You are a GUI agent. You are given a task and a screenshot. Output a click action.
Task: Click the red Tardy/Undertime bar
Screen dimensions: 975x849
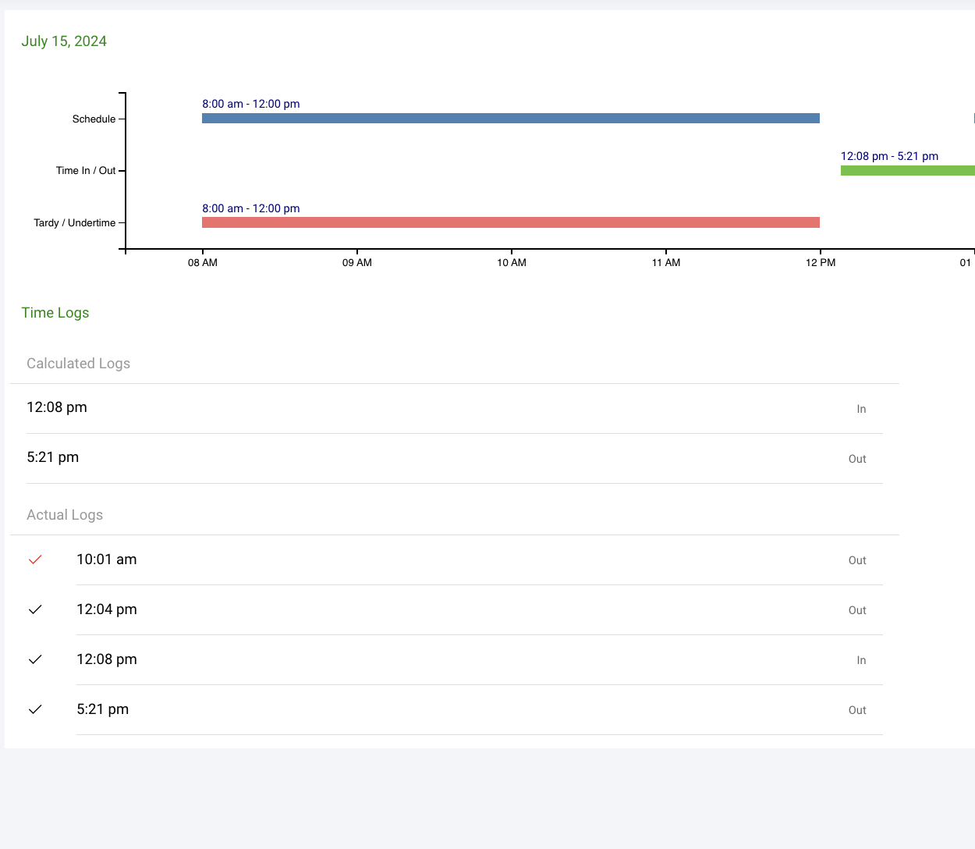pos(510,222)
